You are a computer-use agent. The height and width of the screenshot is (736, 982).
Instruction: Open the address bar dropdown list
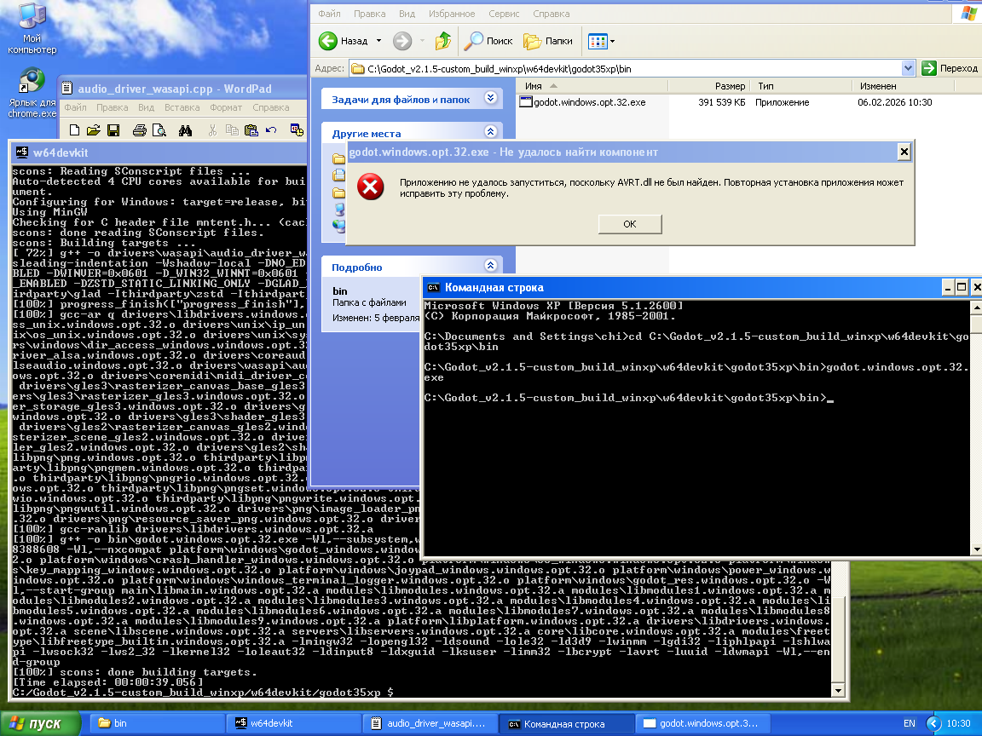pos(908,68)
